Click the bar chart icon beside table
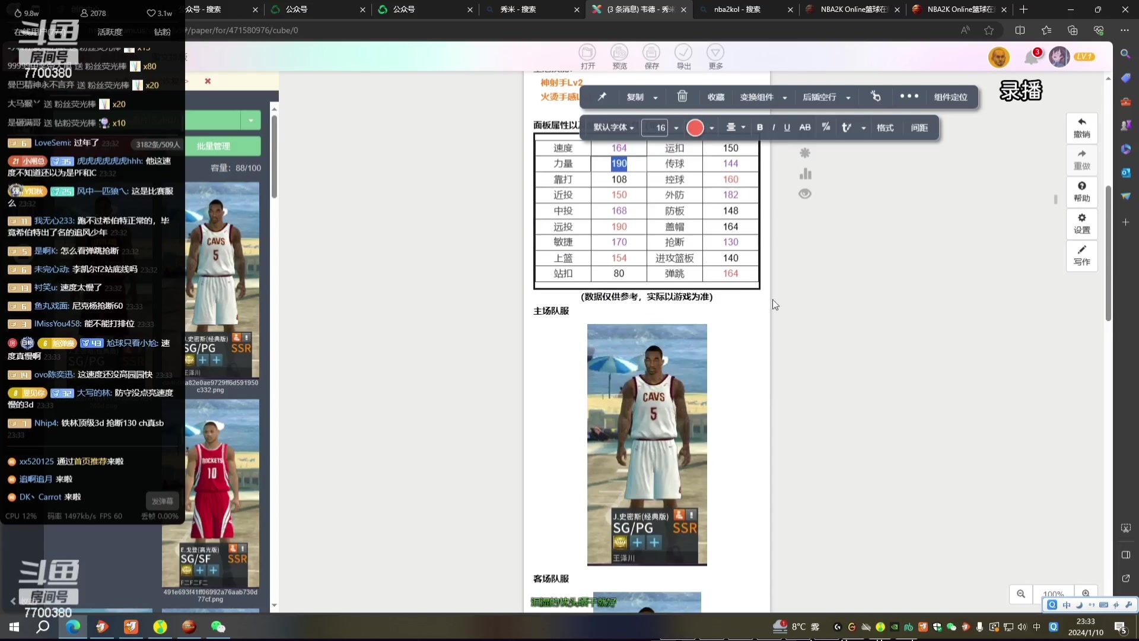This screenshot has height=641, width=1139. [804, 173]
